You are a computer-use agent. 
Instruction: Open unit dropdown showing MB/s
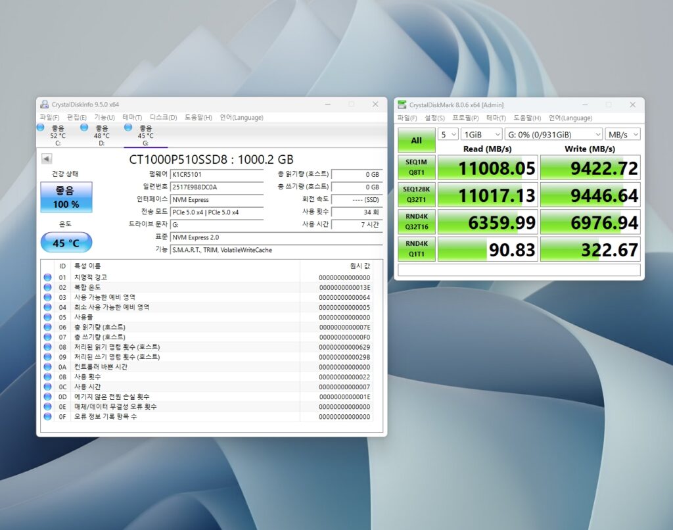623,134
